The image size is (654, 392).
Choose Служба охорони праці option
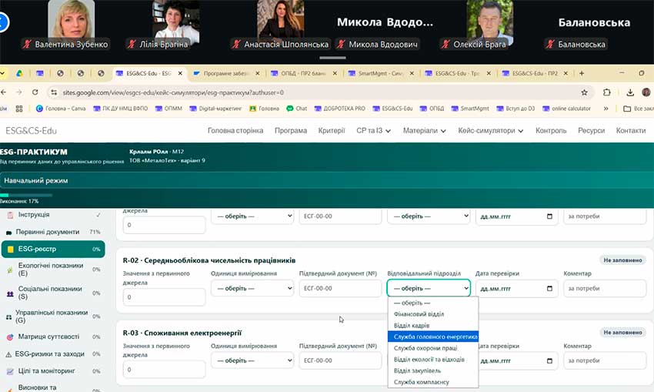[433, 348]
